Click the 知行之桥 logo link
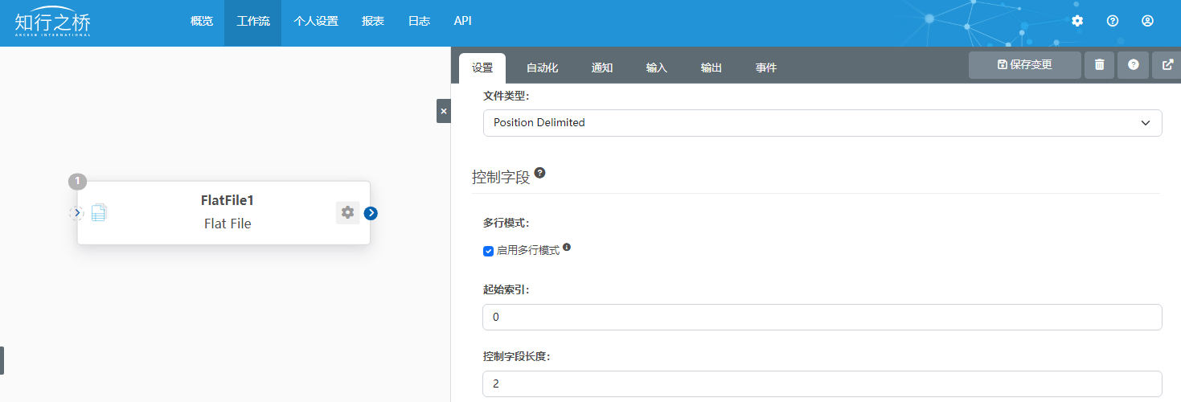 click(x=53, y=23)
